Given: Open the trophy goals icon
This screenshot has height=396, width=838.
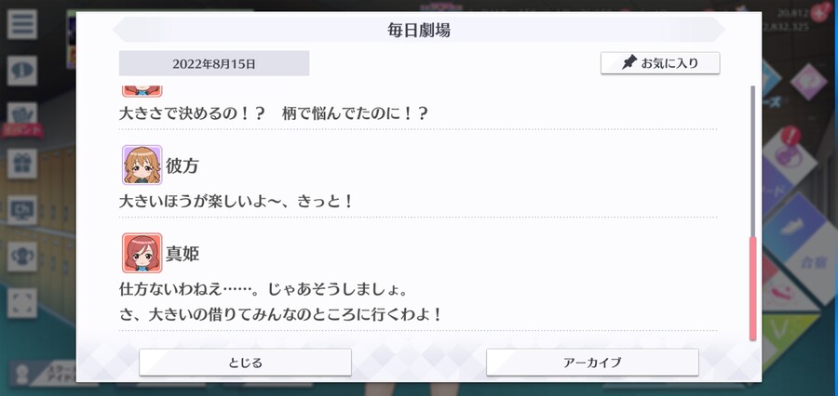Looking at the screenshot, I should coord(22,257).
